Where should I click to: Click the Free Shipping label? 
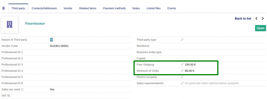pos(145,65)
